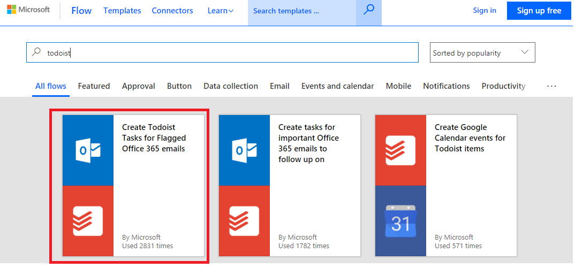This screenshot has height=268, width=575.
Task: Switch to the Productivity tab
Action: tap(503, 86)
